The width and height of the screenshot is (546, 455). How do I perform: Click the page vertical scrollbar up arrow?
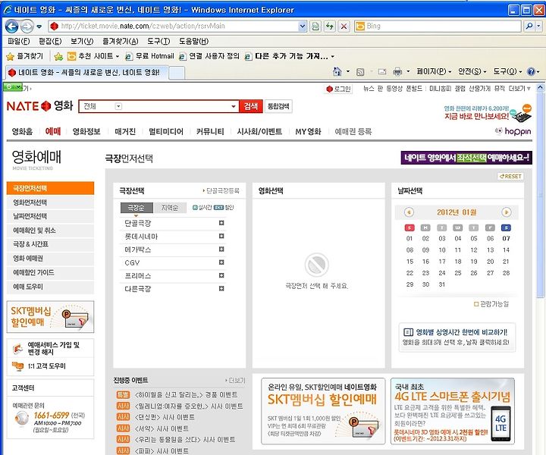pos(540,87)
